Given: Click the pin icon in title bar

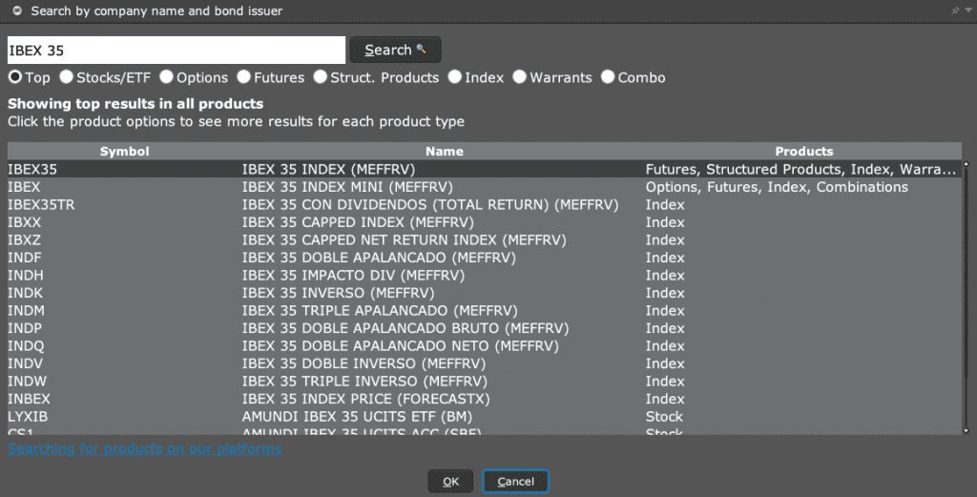Looking at the screenshot, I should [955, 10].
